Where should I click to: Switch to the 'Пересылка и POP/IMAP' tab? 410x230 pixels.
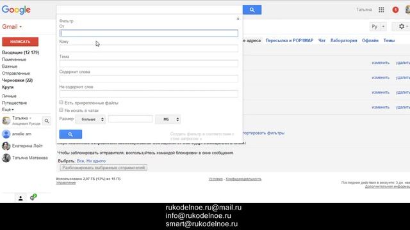coord(289,40)
